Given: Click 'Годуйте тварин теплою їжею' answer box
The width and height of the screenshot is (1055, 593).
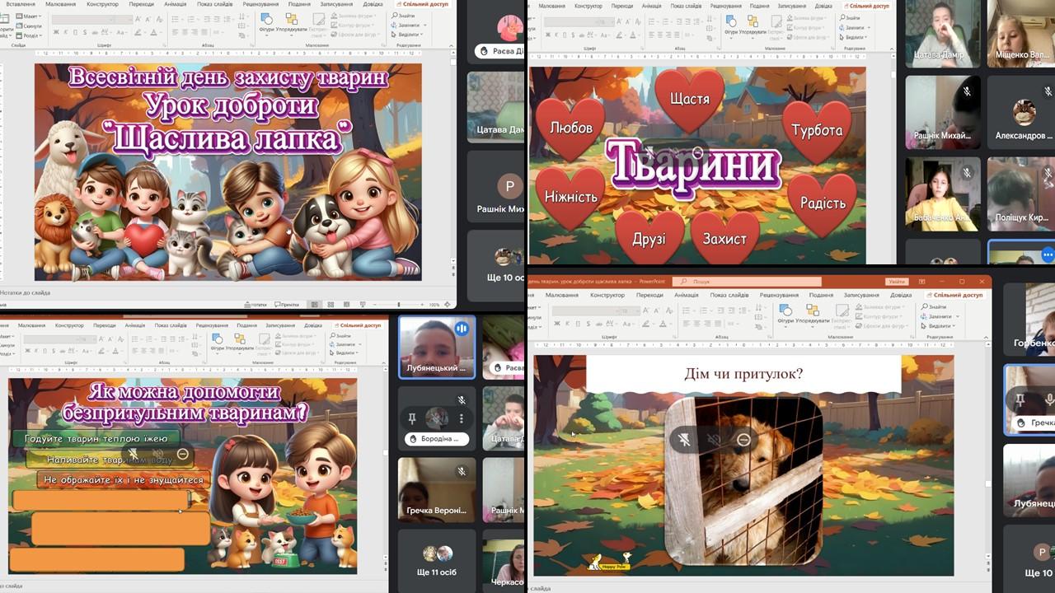Looking at the screenshot, I should [x=96, y=439].
